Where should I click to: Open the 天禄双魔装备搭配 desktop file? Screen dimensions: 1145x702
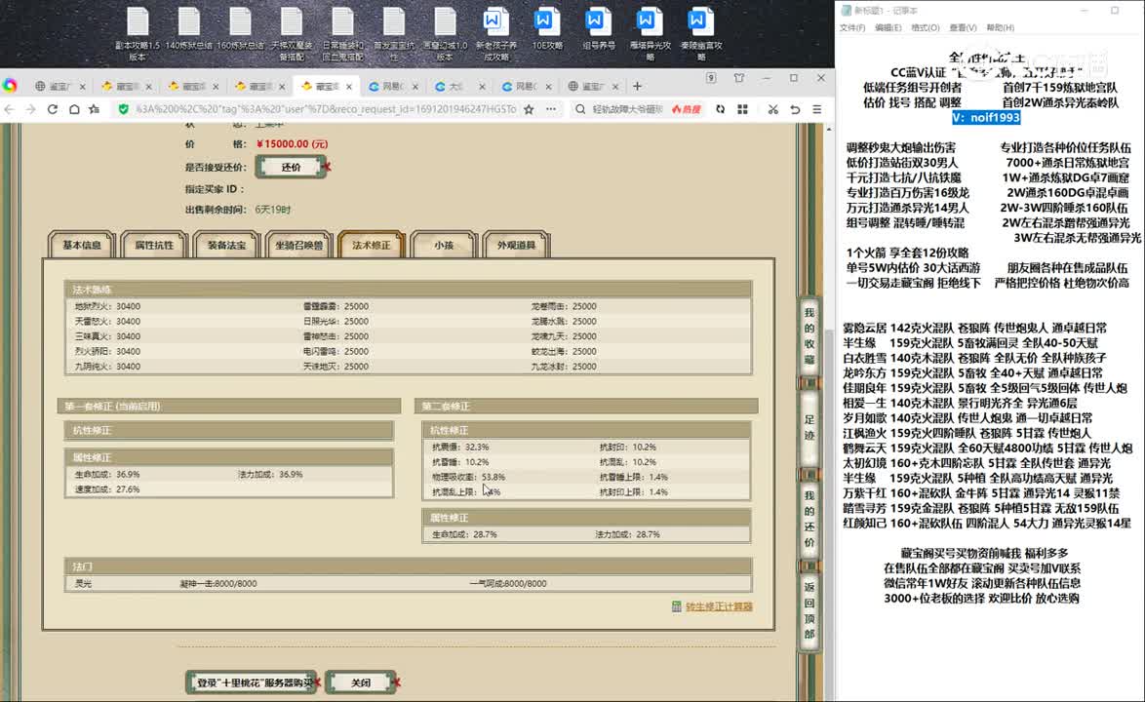291,33
